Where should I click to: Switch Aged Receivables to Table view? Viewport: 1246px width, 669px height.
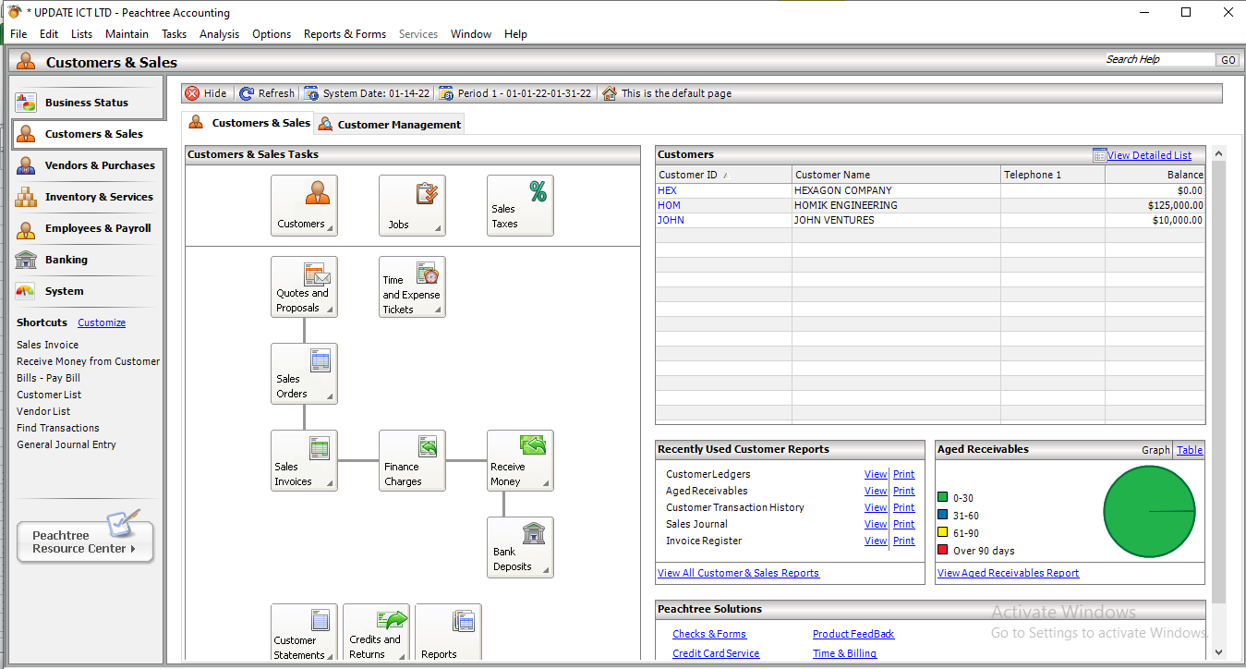[x=1189, y=450]
